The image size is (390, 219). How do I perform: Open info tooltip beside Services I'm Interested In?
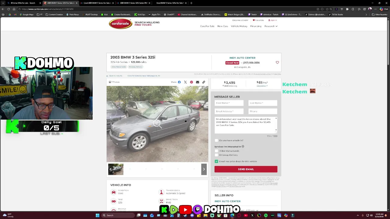[x=243, y=147]
